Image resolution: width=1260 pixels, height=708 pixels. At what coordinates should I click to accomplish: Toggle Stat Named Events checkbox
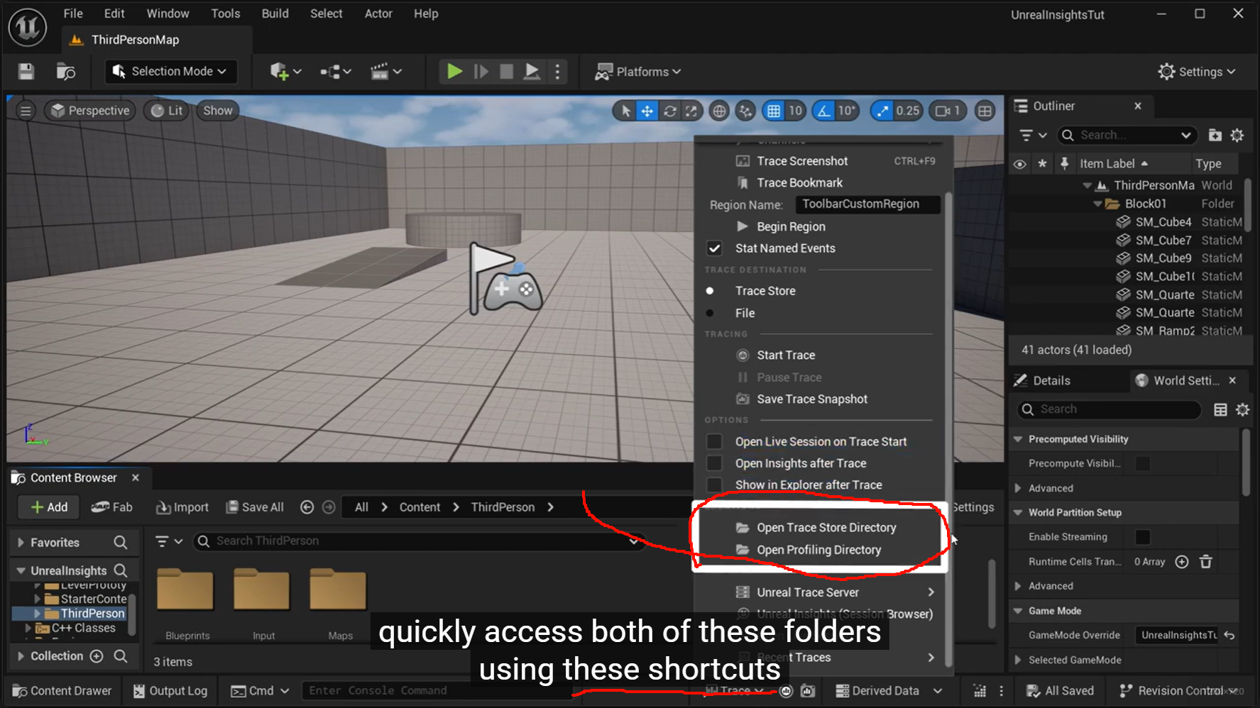(714, 248)
